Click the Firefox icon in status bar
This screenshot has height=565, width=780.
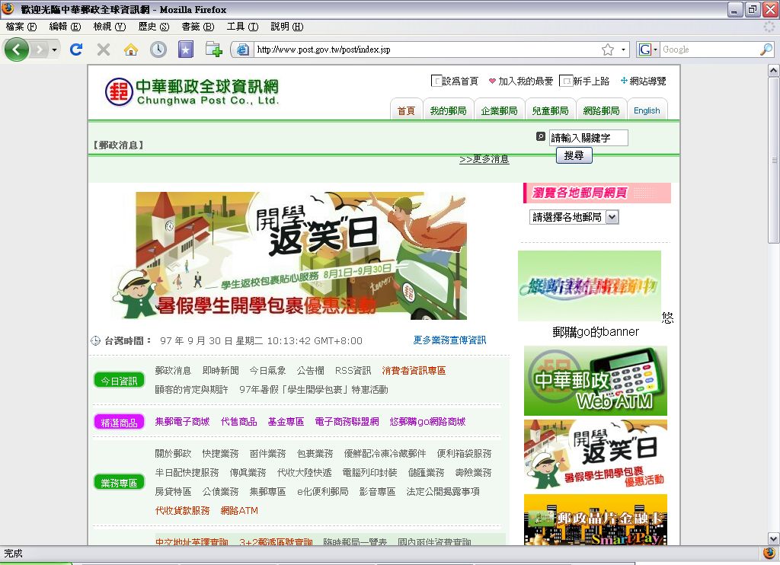769,553
